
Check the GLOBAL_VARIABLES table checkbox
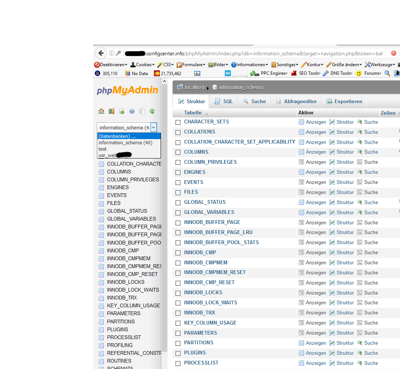[x=178, y=213]
